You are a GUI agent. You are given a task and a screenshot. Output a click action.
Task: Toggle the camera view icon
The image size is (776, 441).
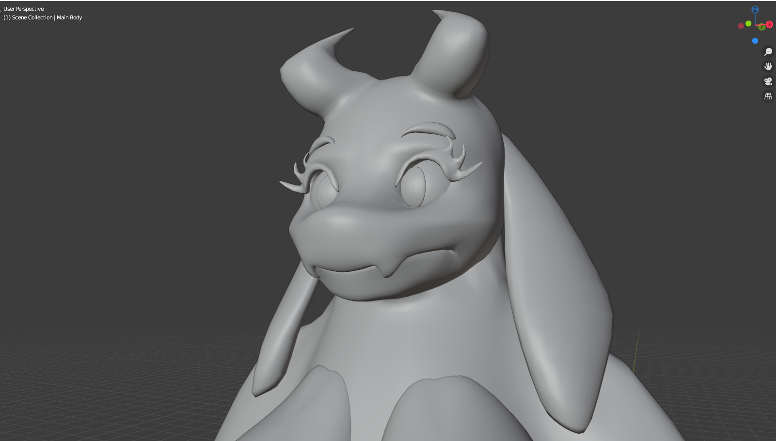point(768,81)
